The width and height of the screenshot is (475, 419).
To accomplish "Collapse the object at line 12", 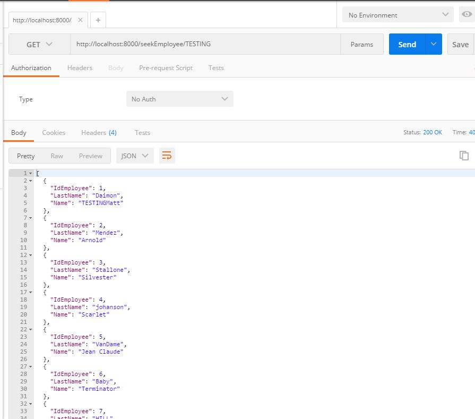I will (x=31, y=255).
